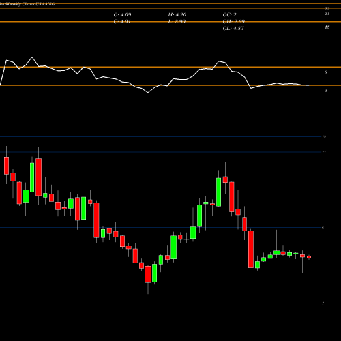The width and height of the screenshot is (341, 341).
Task: Click the candlestick axis label 12
Action: coord(324,137)
